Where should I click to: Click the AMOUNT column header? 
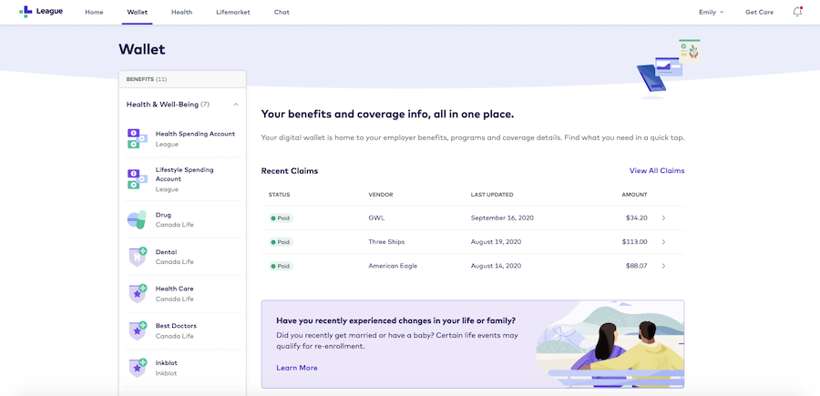click(634, 195)
